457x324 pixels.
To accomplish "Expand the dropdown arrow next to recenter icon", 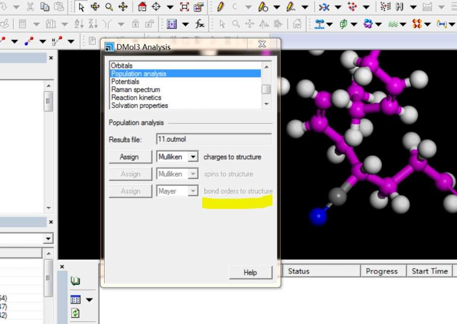I will coord(170,7).
